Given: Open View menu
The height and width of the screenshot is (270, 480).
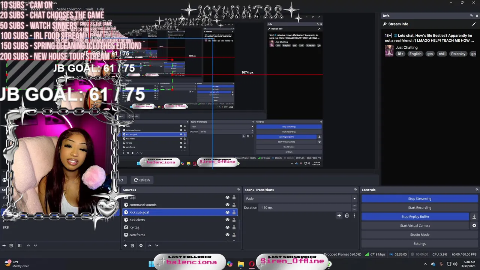Looking at the screenshot, I should point(24,9).
